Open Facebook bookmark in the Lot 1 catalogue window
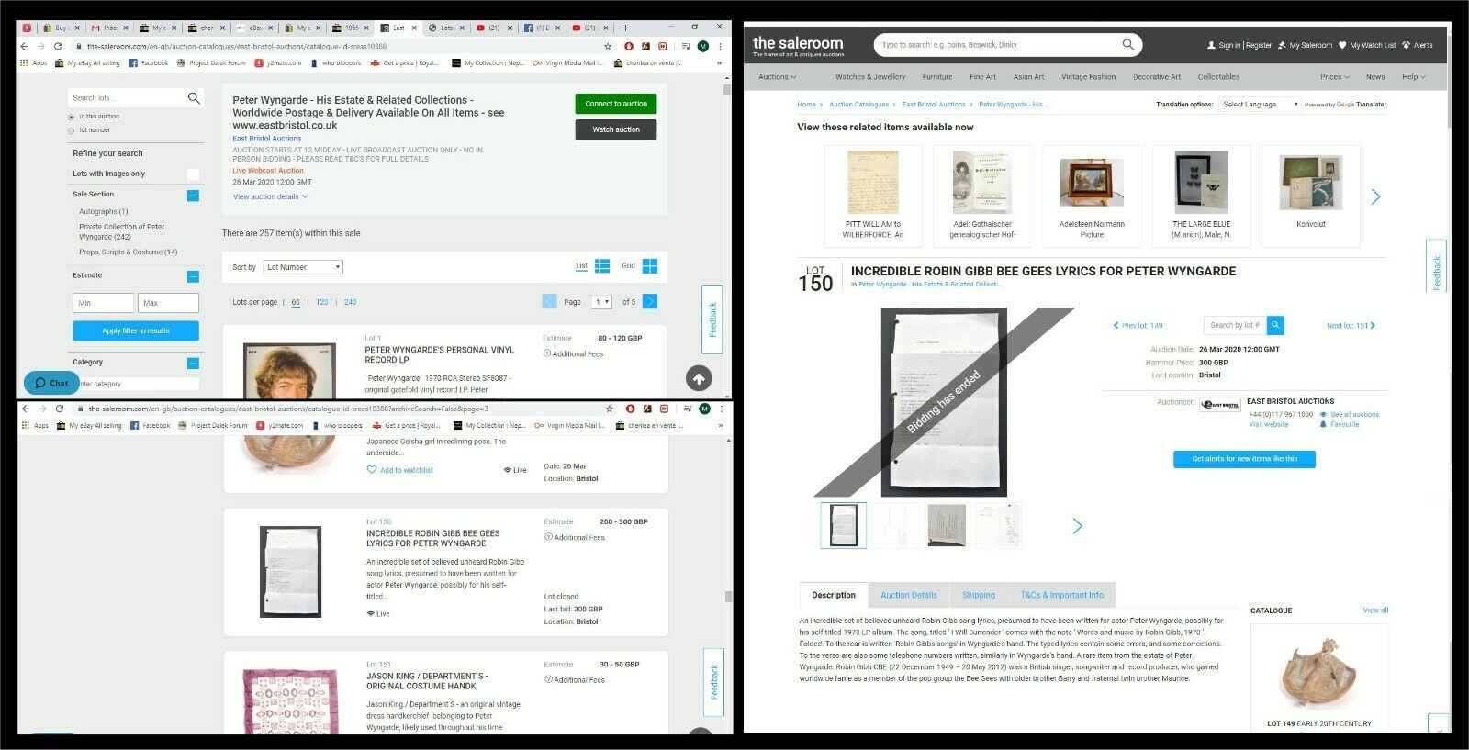 [x=149, y=63]
